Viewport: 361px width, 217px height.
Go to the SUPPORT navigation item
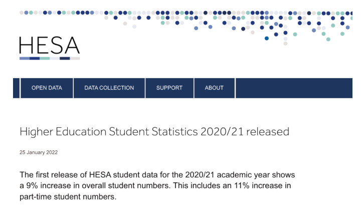(169, 88)
